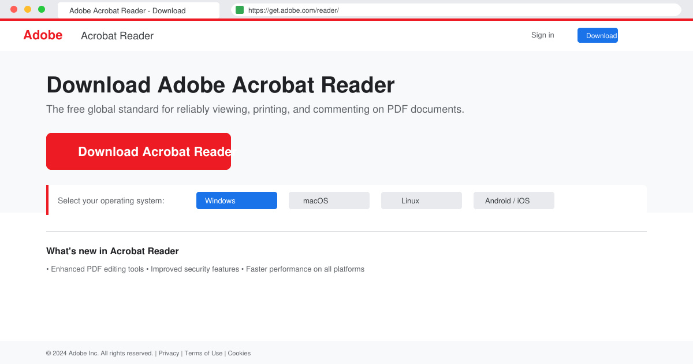Open the Privacy footer link
Viewport: 693px width, 364px height.
point(169,353)
